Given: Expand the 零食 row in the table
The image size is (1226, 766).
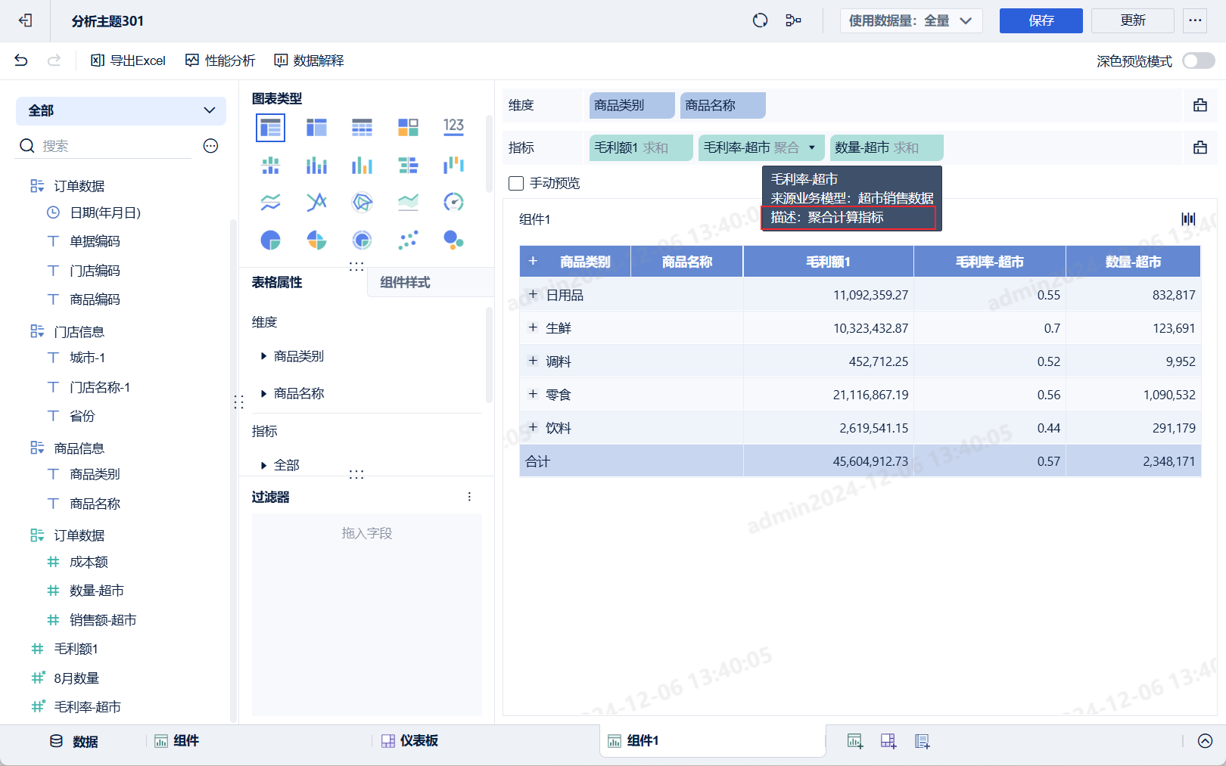Looking at the screenshot, I should tap(533, 395).
